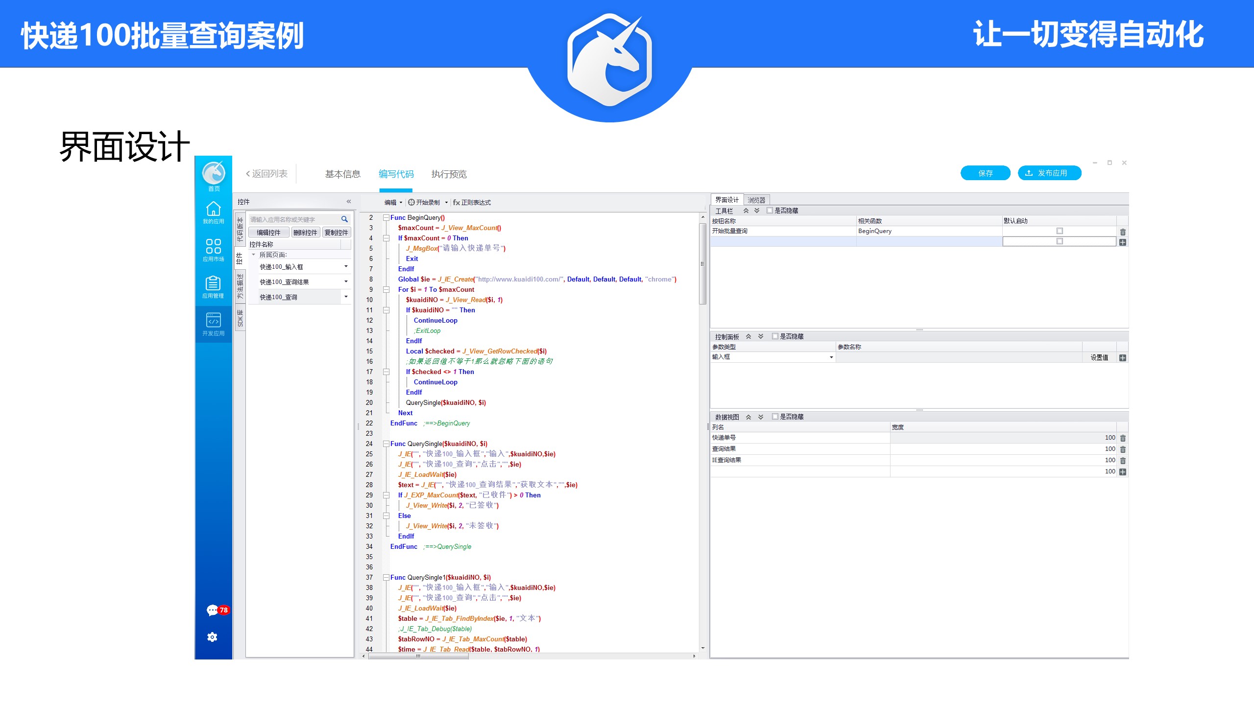1254x705 pixels.
Task: Expand the 快递100_查询结果 control dropdown
Action: click(x=346, y=282)
